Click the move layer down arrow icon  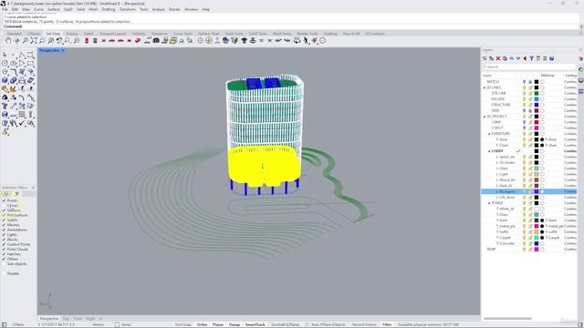pyautogui.click(x=518, y=58)
